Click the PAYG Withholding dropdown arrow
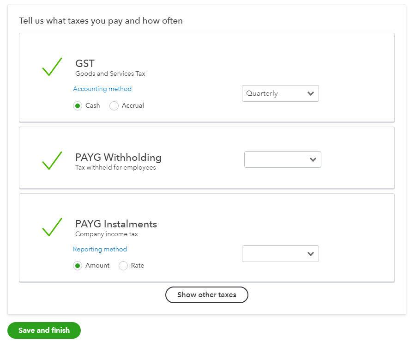 [314, 159]
